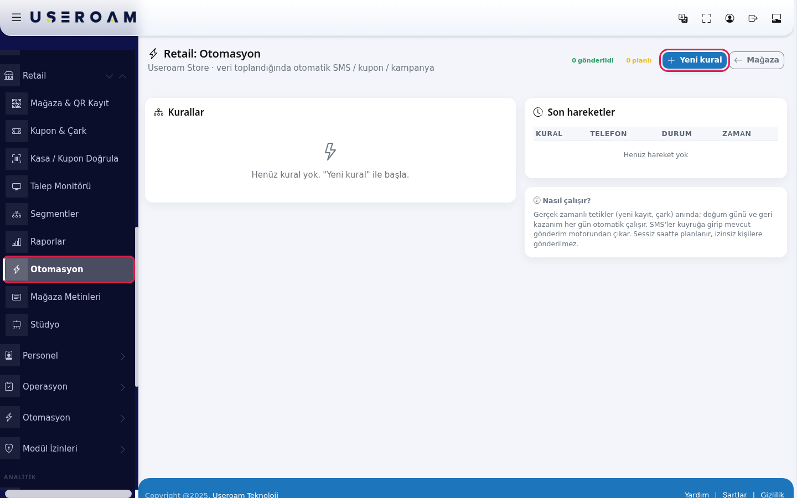Enter fullscreen mode via the top-bar icon

706,18
